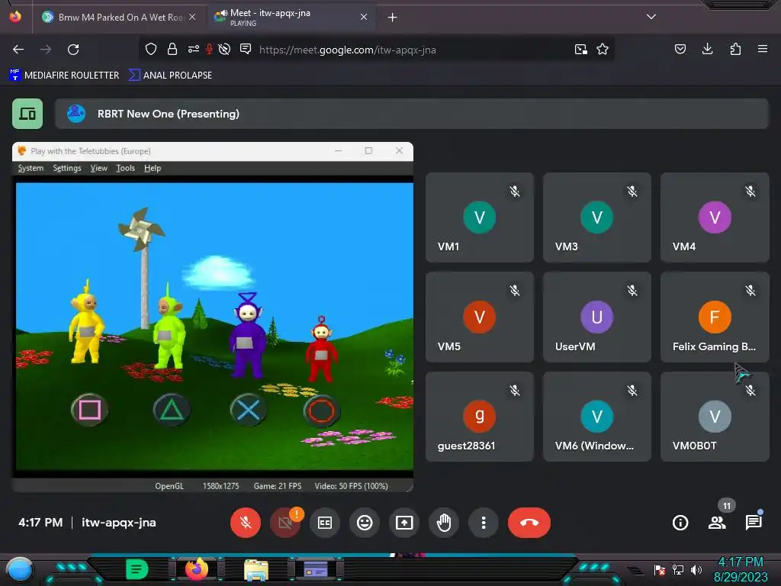Click the green triangle button in game

[x=172, y=410]
